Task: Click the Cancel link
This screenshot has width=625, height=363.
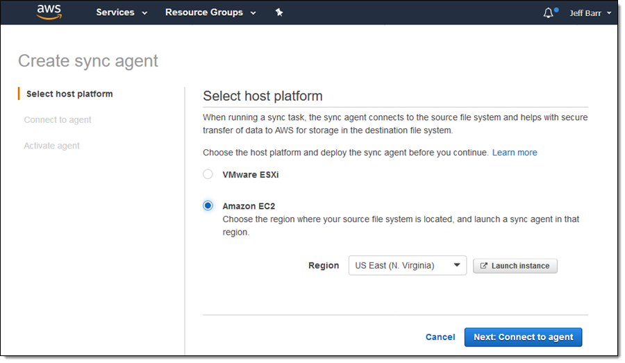Action: pos(440,337)
